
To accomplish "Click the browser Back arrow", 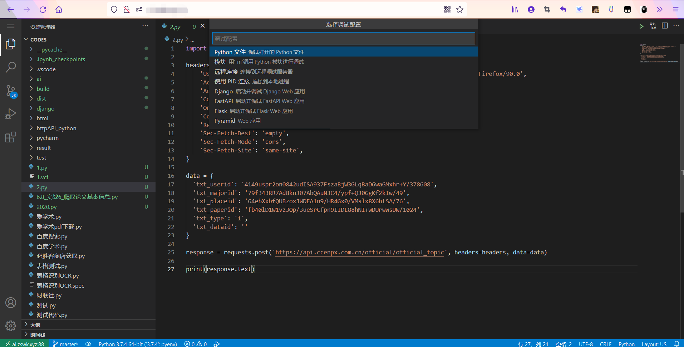I will [x=11, y=10].
